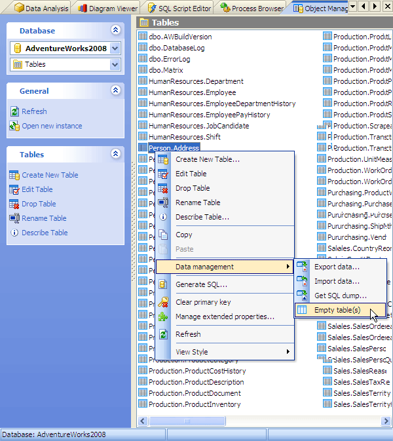Click Rename Table link in sidebar
Screen dimensions: 393x441
44,218
